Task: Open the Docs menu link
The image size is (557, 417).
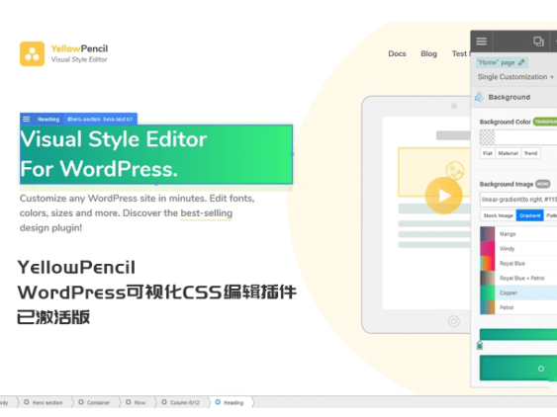Action: pos(397,53)
